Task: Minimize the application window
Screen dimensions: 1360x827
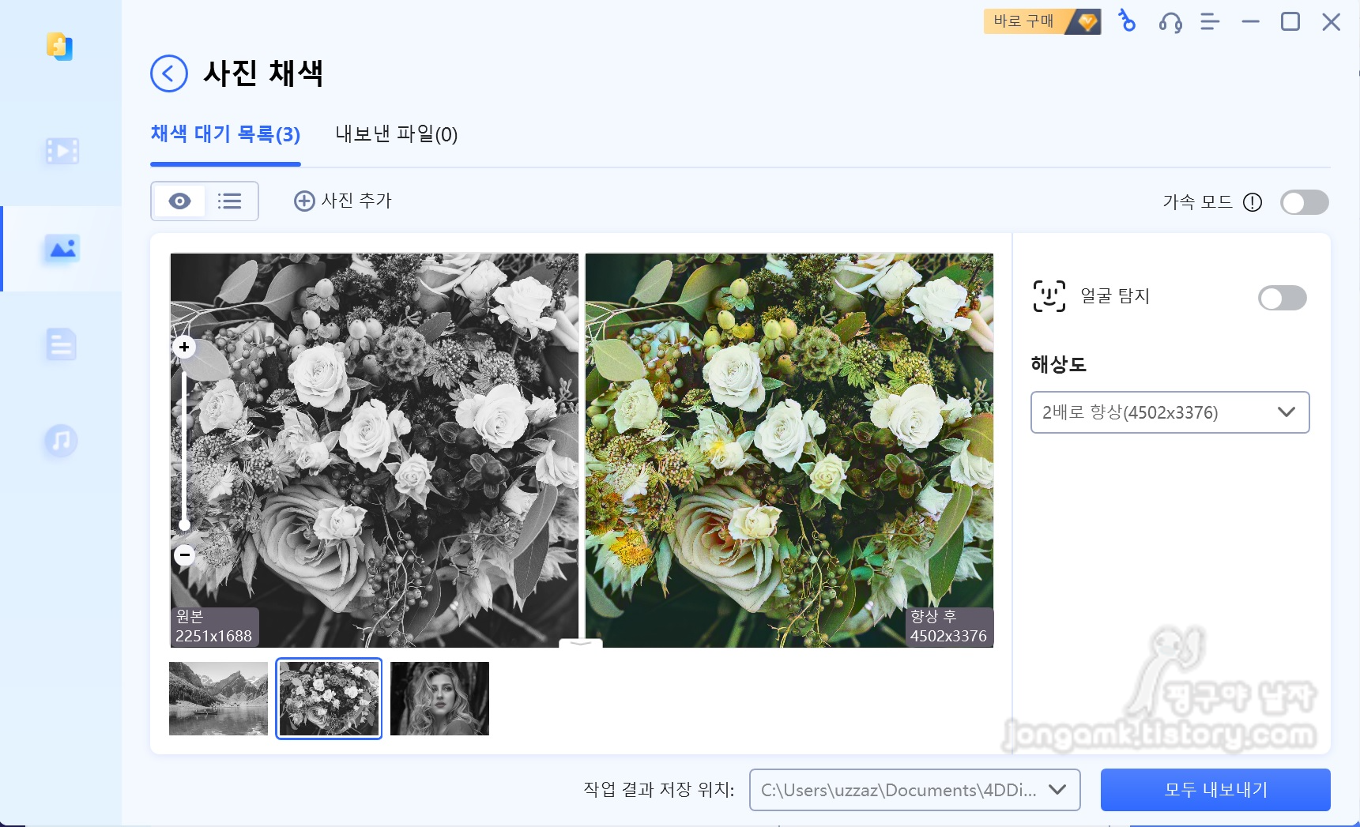Action: (x=1250, y=22)
